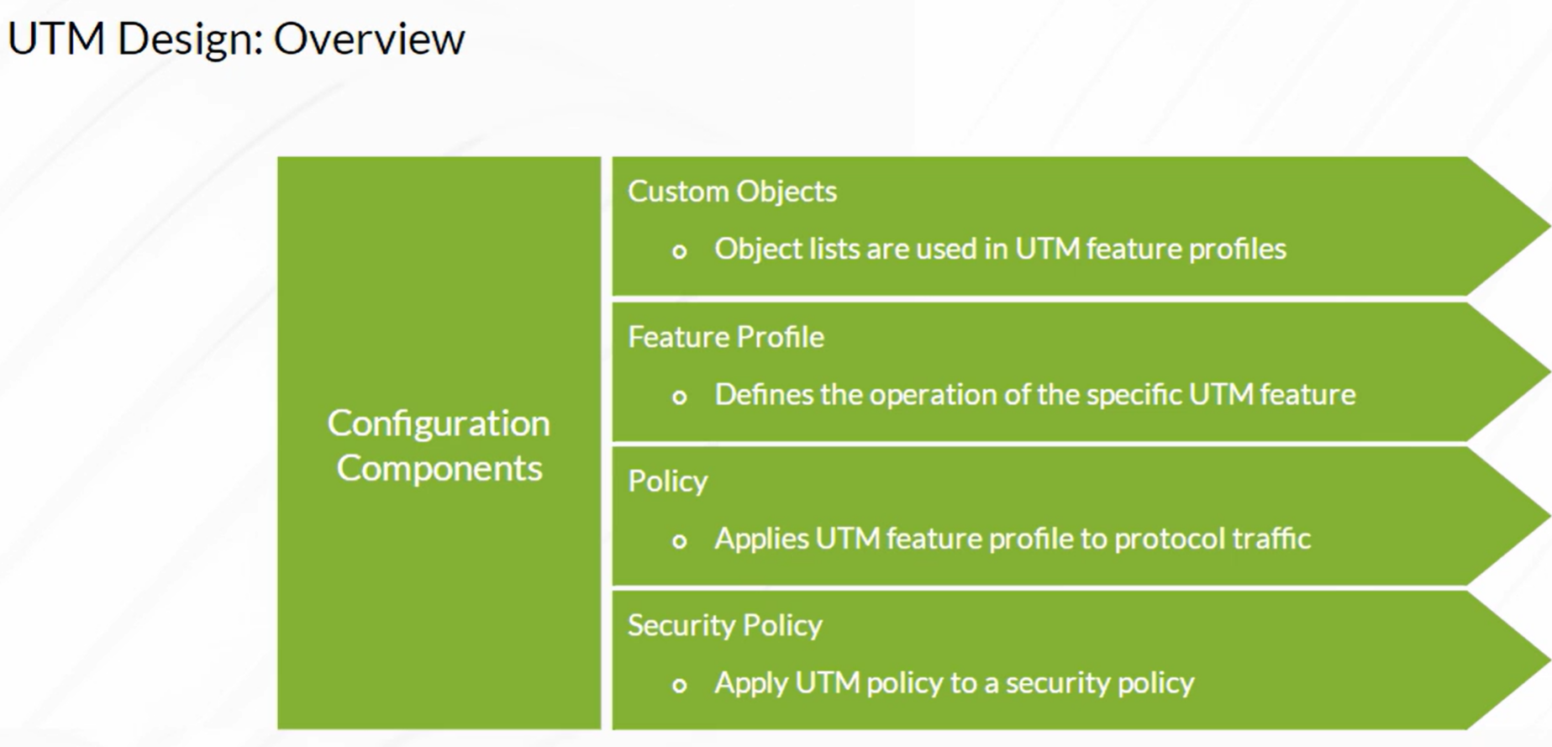Screen dimensions: 1552x747
Task: Click the 'Security Policy' heading
Action: (x=725, y=625)
